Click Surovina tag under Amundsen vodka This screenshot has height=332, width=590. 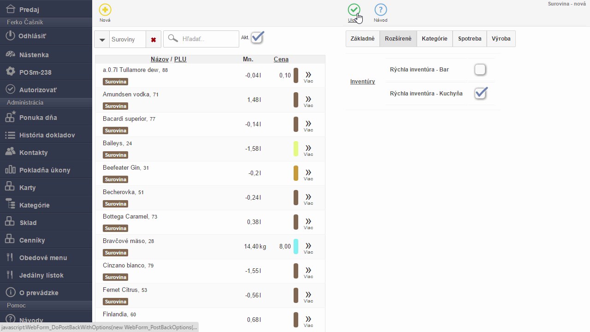tap(115, 106)
